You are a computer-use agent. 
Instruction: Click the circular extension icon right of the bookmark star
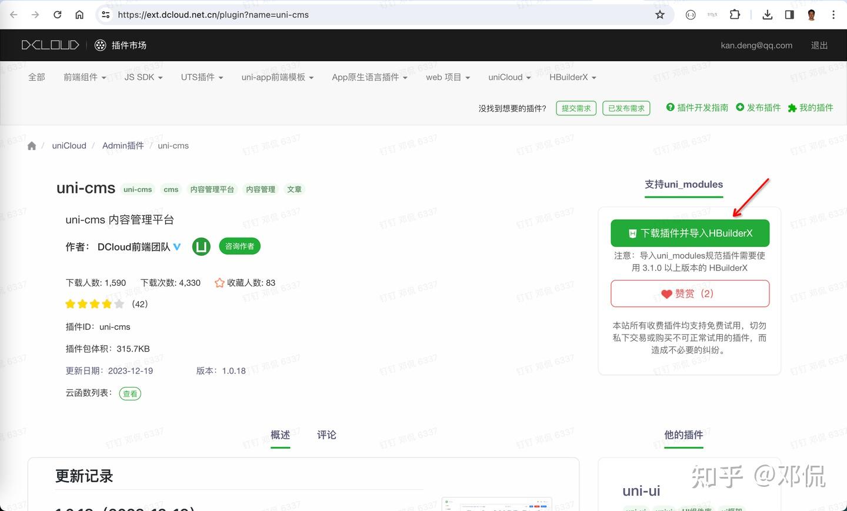coord(691,15)
